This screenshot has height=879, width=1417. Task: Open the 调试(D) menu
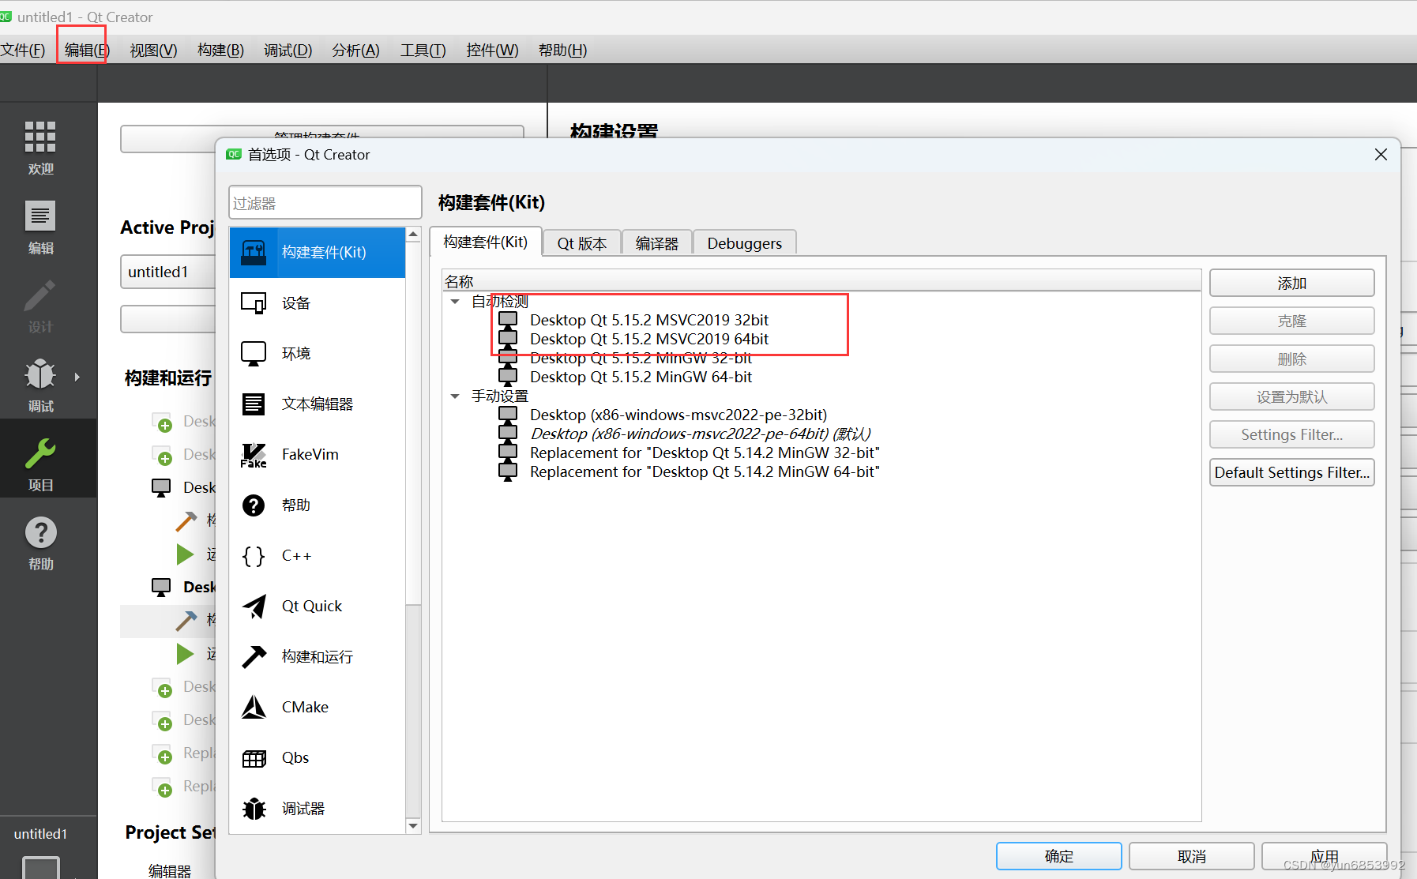pyautogui.click(x=288, y=51)
